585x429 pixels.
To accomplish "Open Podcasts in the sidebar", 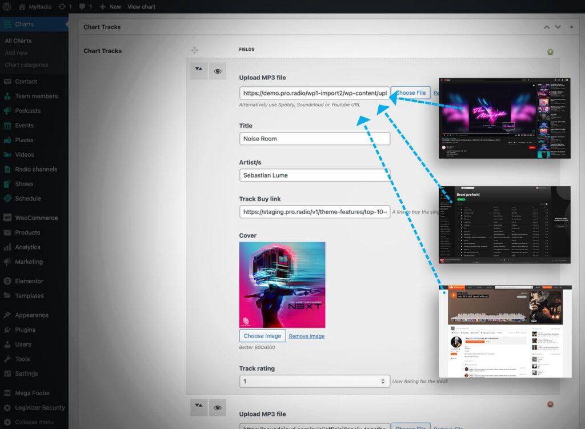I will coord(27,111).
